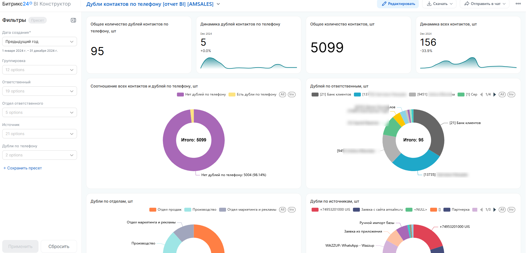Open the Скачать download menu
The image size is (526, 253).
pos(439,4)
